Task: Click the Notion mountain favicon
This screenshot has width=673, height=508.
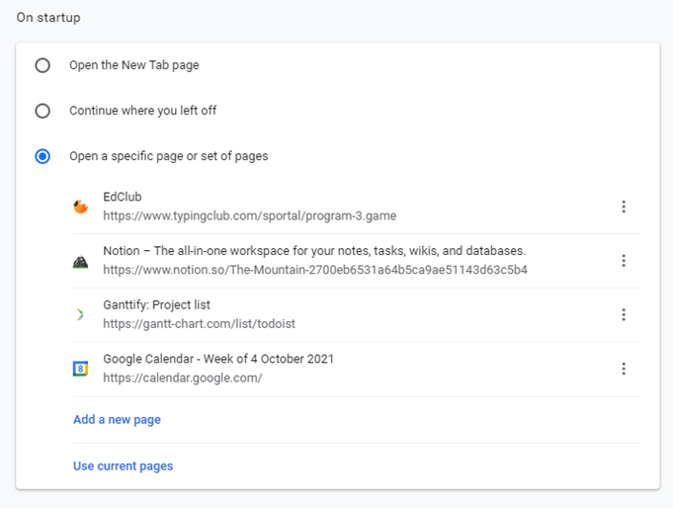Action: [81, 261]
